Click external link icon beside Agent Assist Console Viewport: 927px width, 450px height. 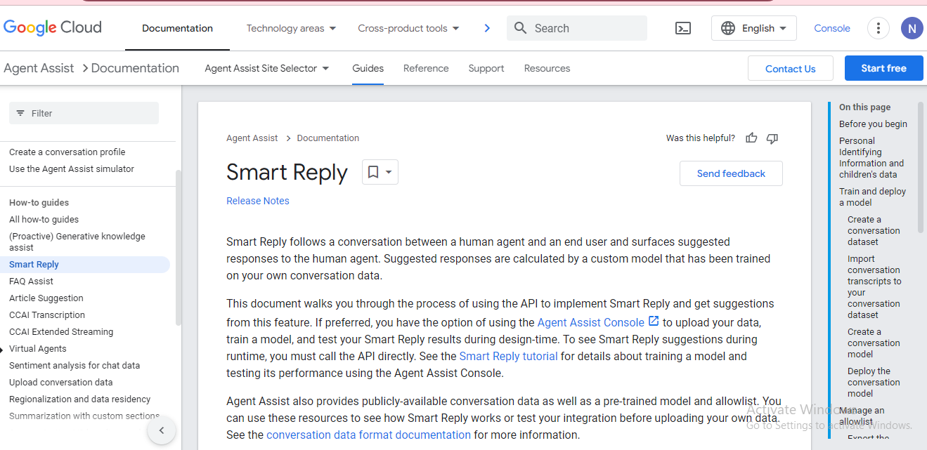point(654,322)
